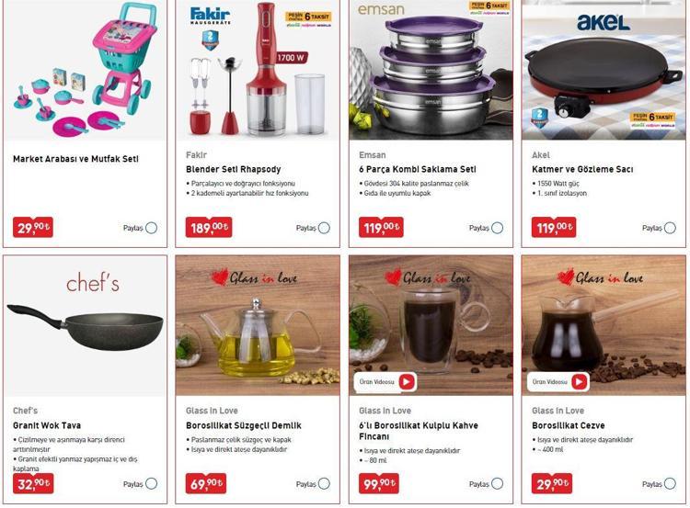Click the emsan logo on storage set
Image resolution: width=690 pixels, height=508 pixels.
tap(381, 9)
